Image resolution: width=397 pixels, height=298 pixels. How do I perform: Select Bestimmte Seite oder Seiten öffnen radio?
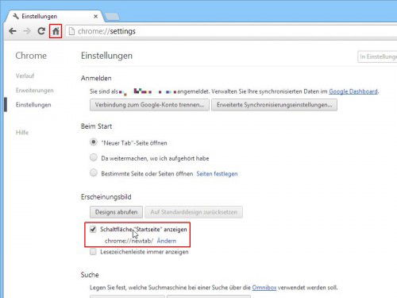[x=94, y=173]
